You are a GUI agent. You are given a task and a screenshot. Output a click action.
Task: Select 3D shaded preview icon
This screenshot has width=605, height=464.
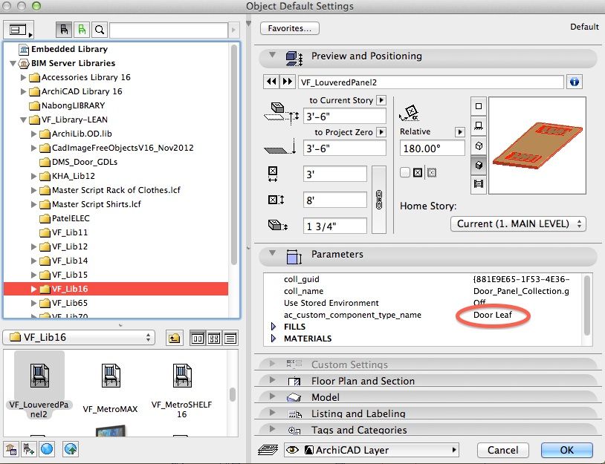click(479, 165)
